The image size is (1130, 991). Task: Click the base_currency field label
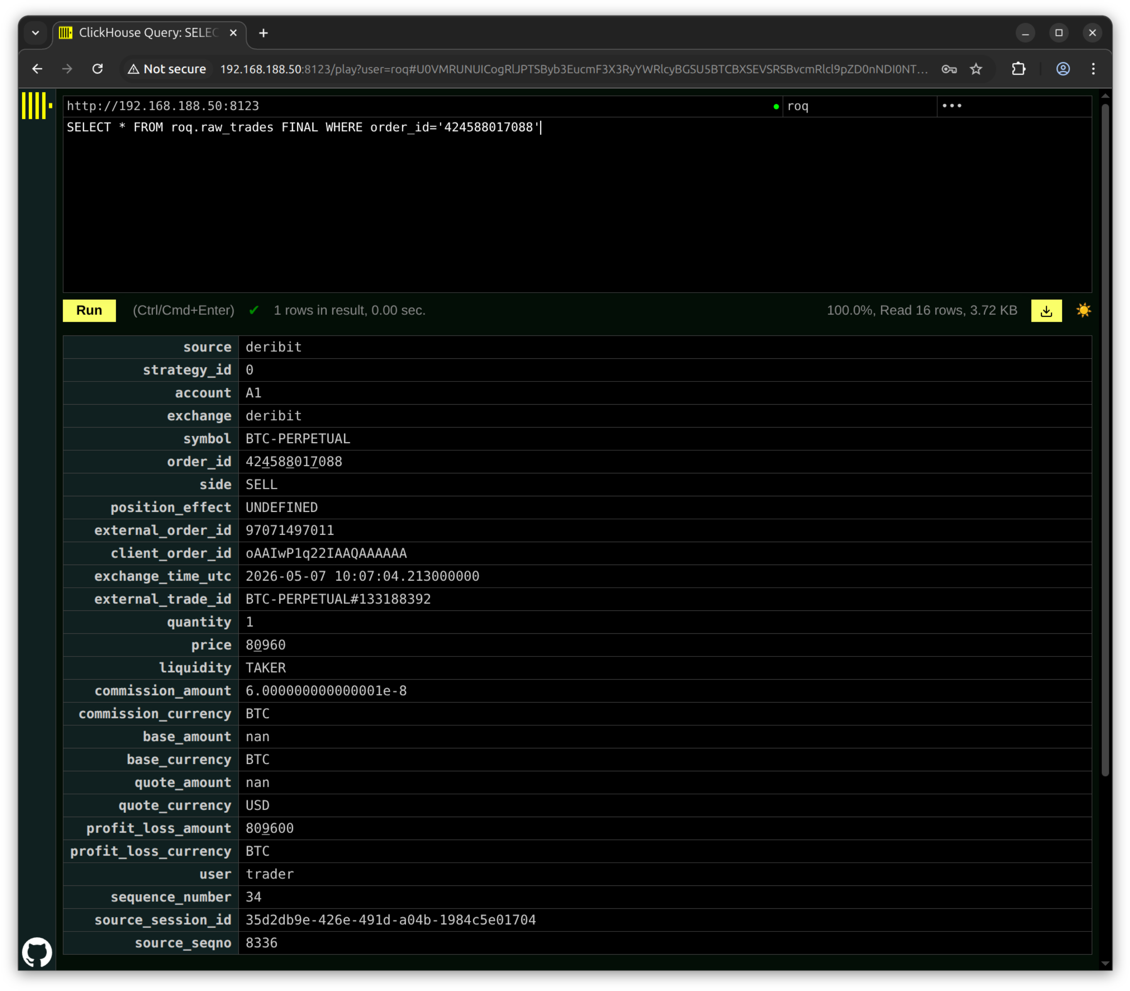(179, 760)
